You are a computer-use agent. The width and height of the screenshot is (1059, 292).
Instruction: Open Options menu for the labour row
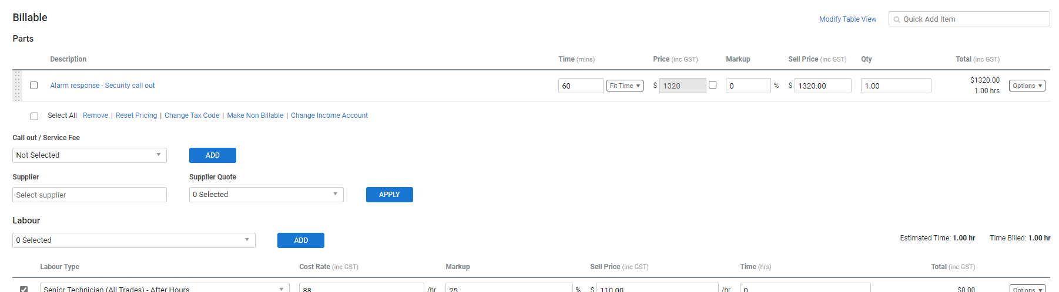coord(1027,288)
